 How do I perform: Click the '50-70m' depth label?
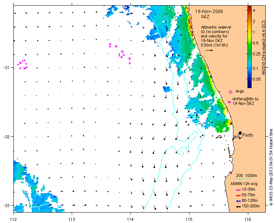248,195
